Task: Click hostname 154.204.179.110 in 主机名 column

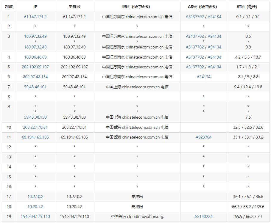Action: (74, 216)
